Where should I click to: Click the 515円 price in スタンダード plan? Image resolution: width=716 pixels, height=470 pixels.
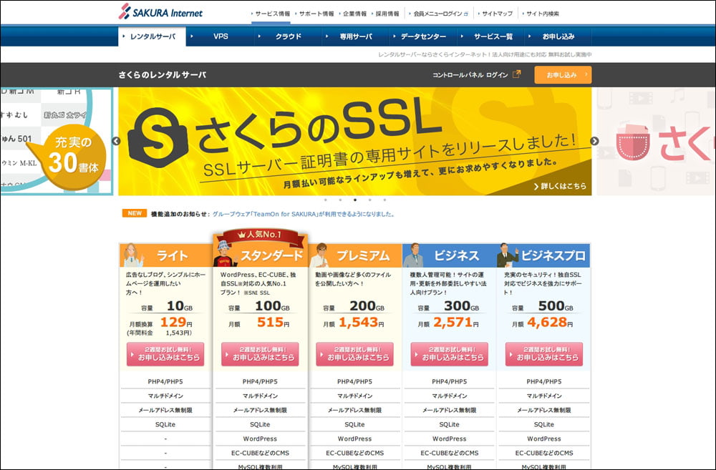click(x=273, y=322)
